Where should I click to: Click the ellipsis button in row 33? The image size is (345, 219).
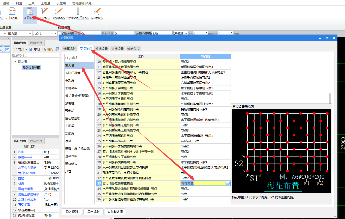tap(228, 183)
